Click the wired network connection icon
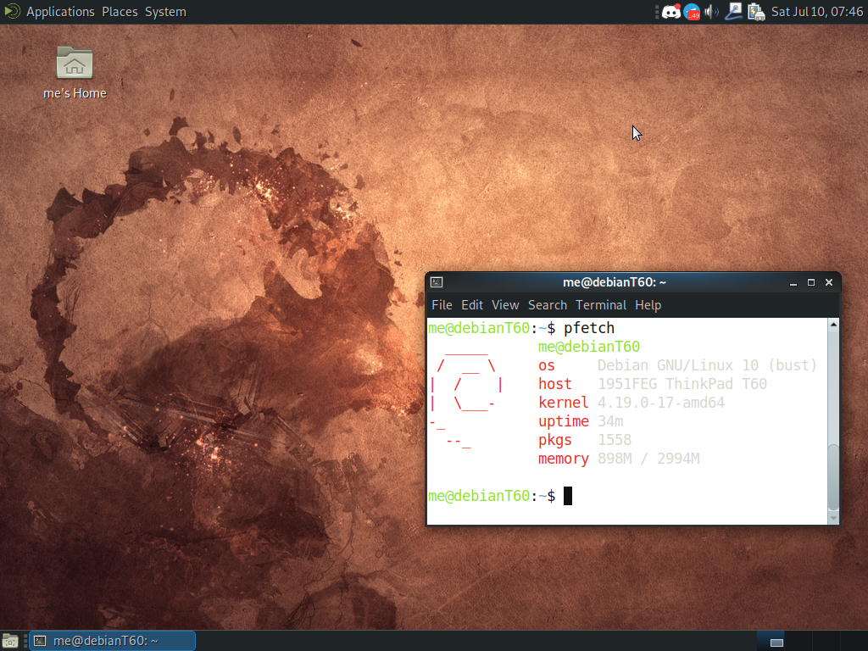The width and height of the screenshot is (868, 651). pyautogui.click(x=734, y=12)
